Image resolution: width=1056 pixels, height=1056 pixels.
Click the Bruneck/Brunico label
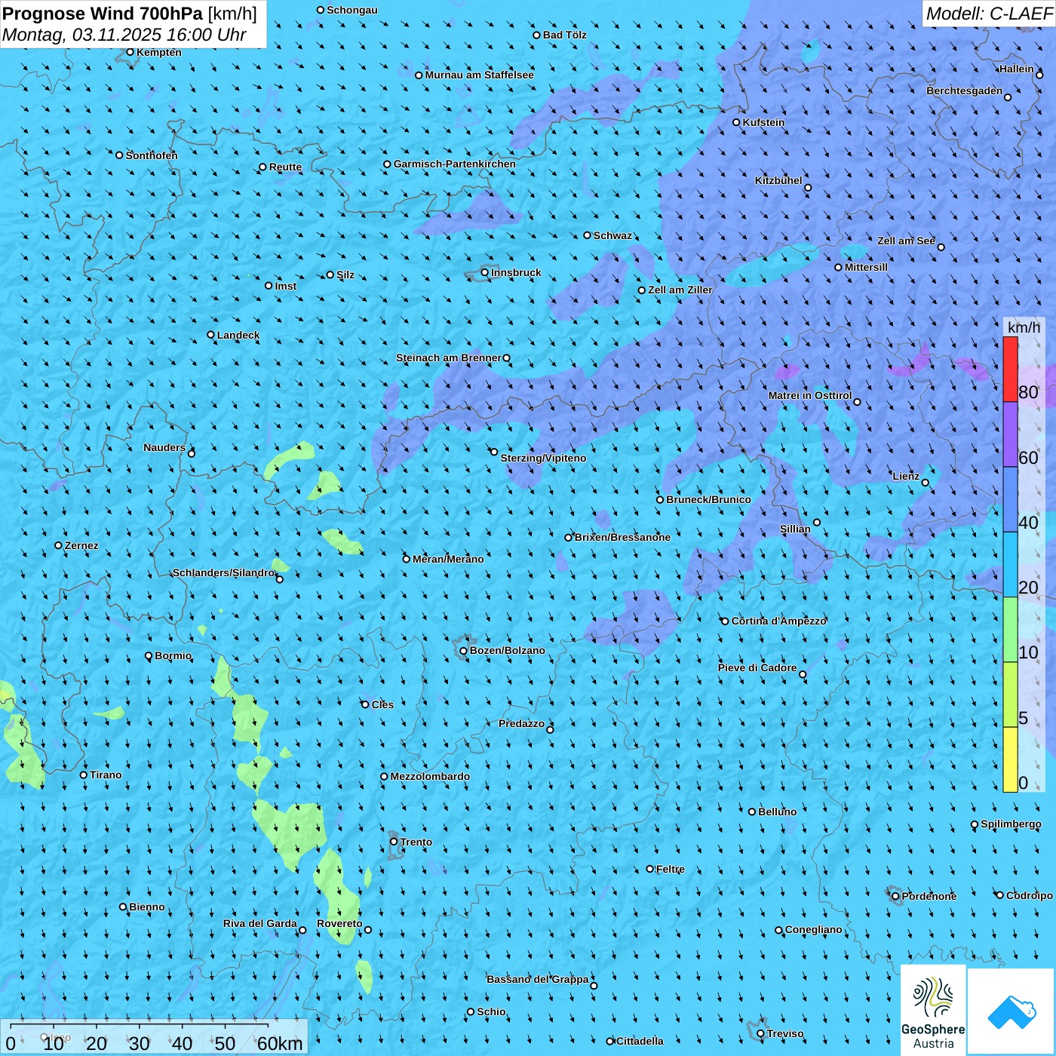click(708, 499)
